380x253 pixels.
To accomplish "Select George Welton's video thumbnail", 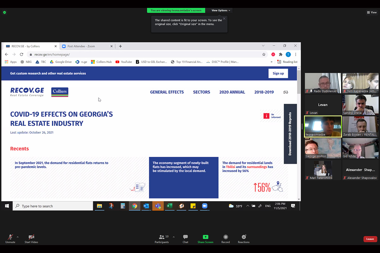I will 323,148.
